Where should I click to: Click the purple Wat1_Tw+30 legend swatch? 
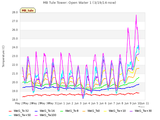point(131,111)
